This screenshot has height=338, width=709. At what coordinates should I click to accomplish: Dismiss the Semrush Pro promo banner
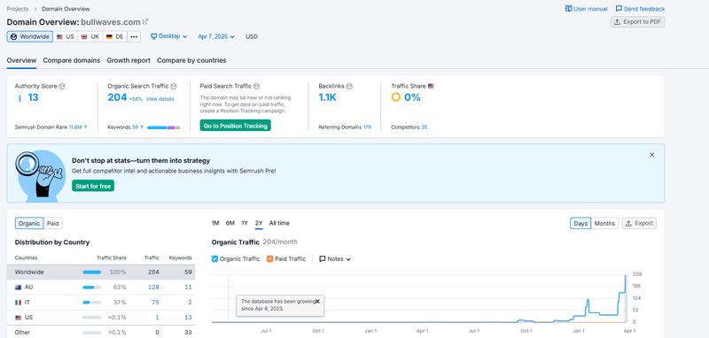(x=652, y=155)
